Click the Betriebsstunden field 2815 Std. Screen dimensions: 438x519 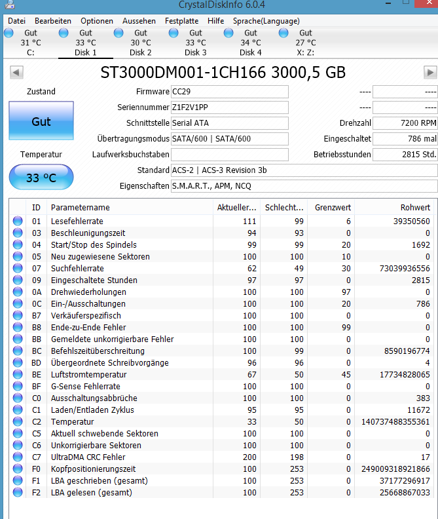coord(405,155)
